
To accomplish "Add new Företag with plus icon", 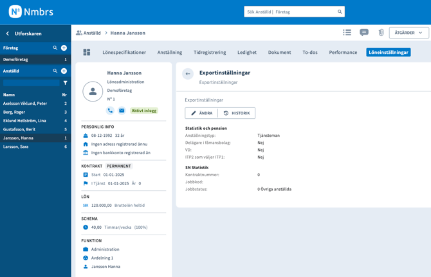I will pos(64,48).
